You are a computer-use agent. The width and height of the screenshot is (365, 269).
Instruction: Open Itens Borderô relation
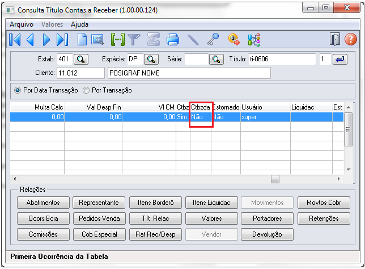(155, 203)
